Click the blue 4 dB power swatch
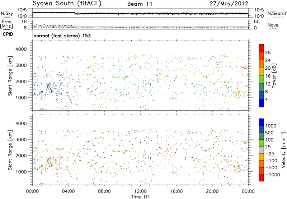The height and width of the screenshot is (199, 287). click(262, 103)
